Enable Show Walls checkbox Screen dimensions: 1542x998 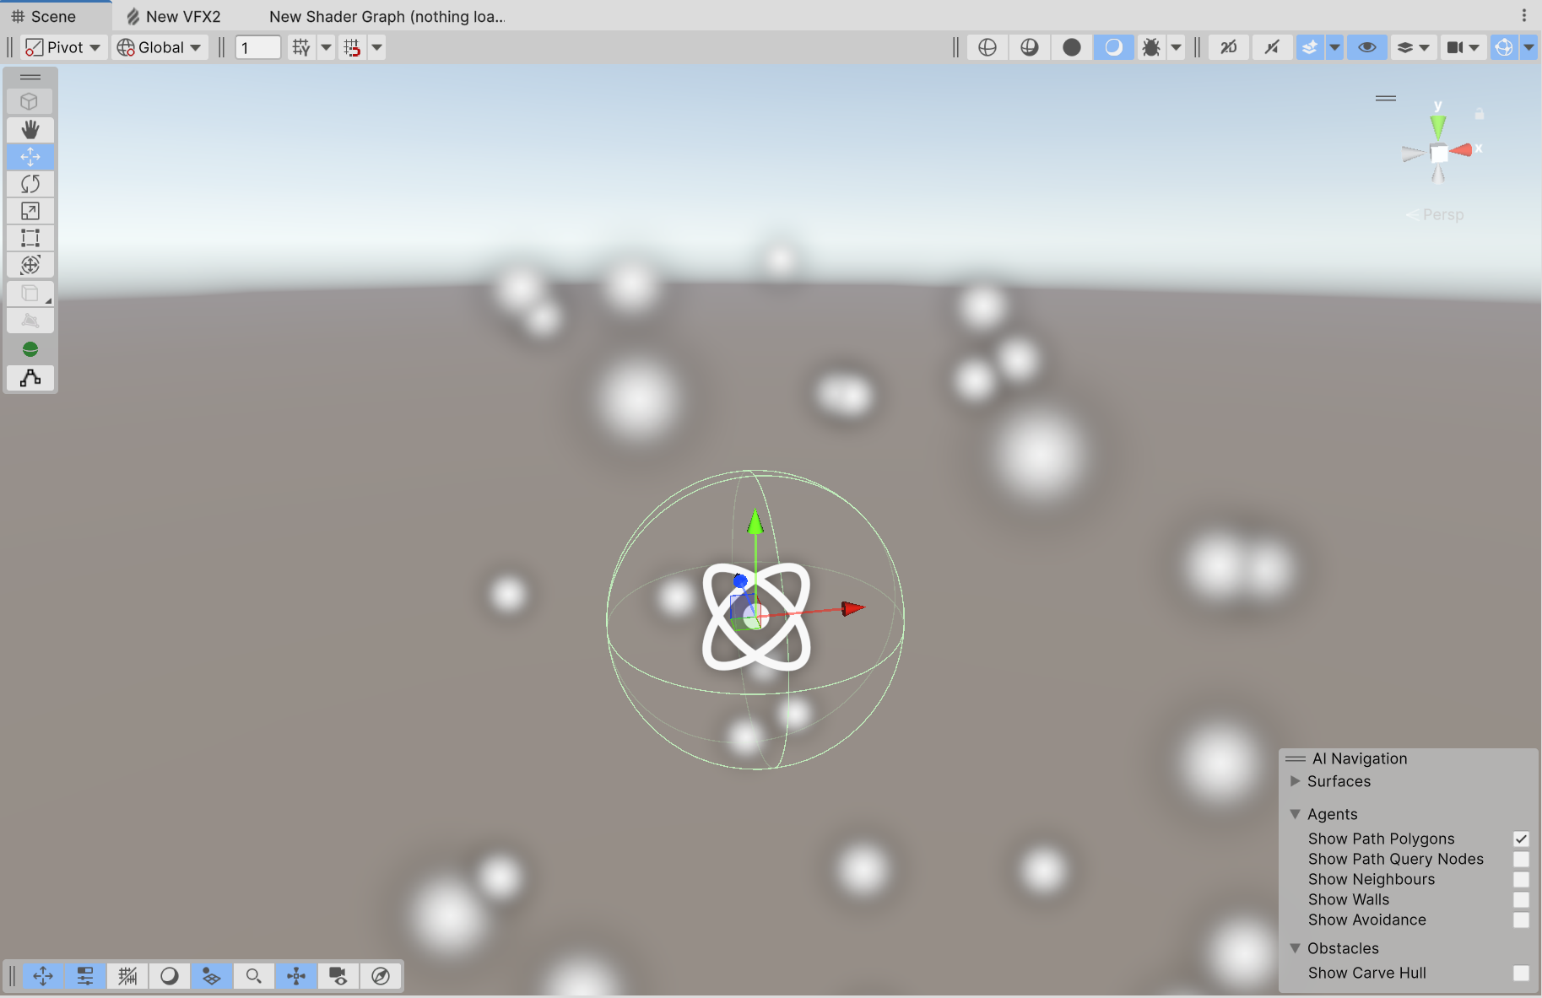(1521, 899)
